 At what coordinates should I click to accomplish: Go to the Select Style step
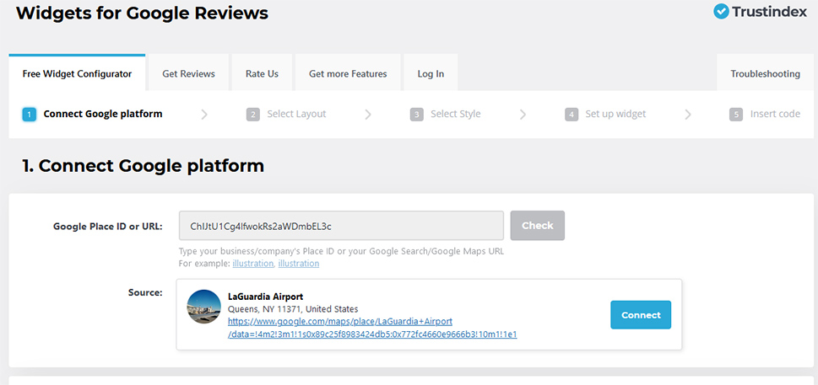[x=456, y=114]
